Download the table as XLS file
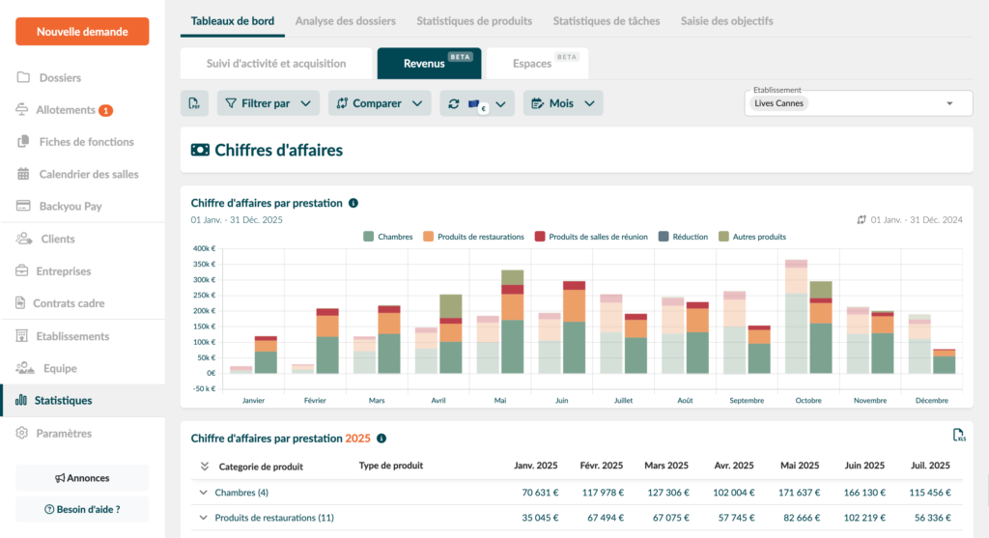This screenshot has height=538, width=989. 958,436
